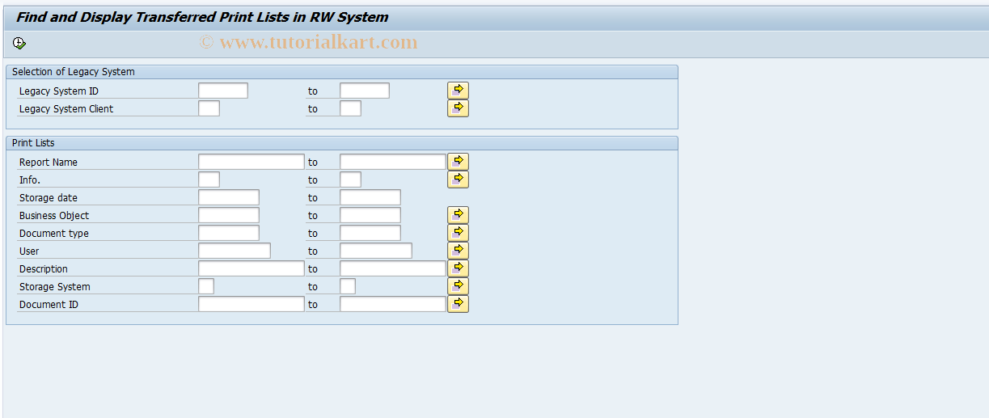Open multiple selection for Report Name
This screenshot has width=989, height=418.
click(458, 162)
